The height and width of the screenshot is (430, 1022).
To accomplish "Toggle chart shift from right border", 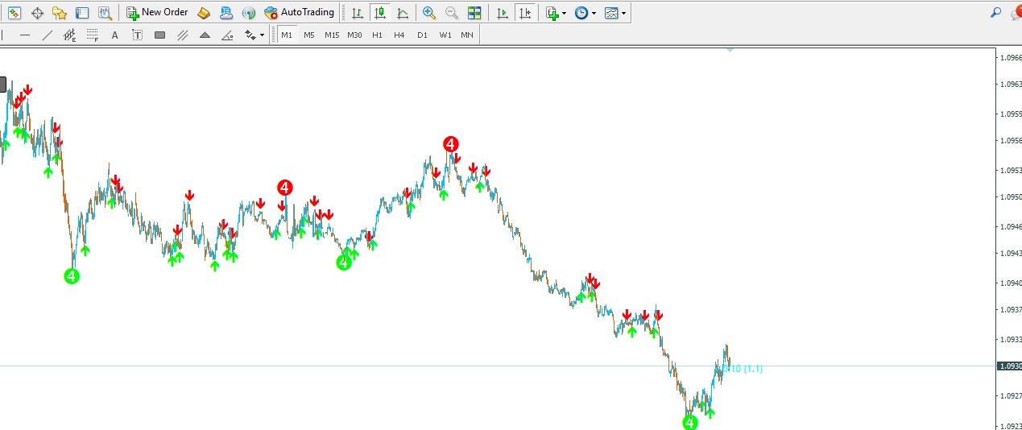I will (525, 13).
